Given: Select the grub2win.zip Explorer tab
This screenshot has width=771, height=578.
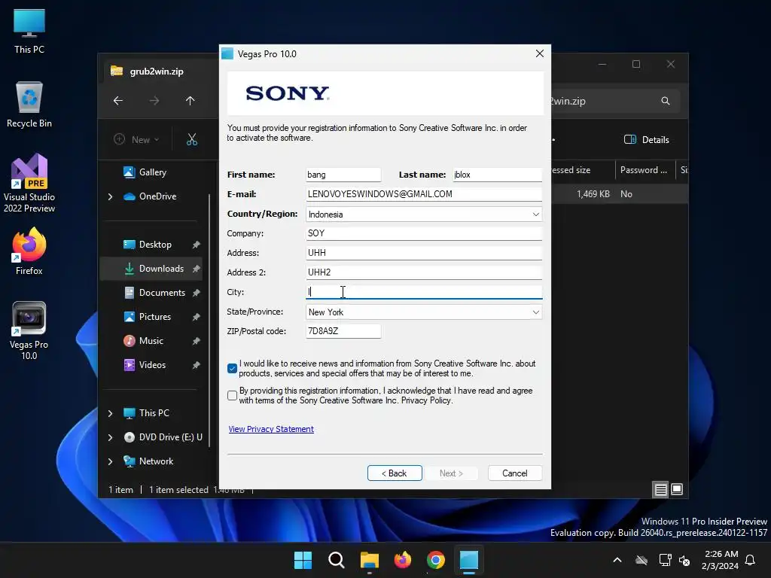Looking at the screenshot, I should coord(157,71).
